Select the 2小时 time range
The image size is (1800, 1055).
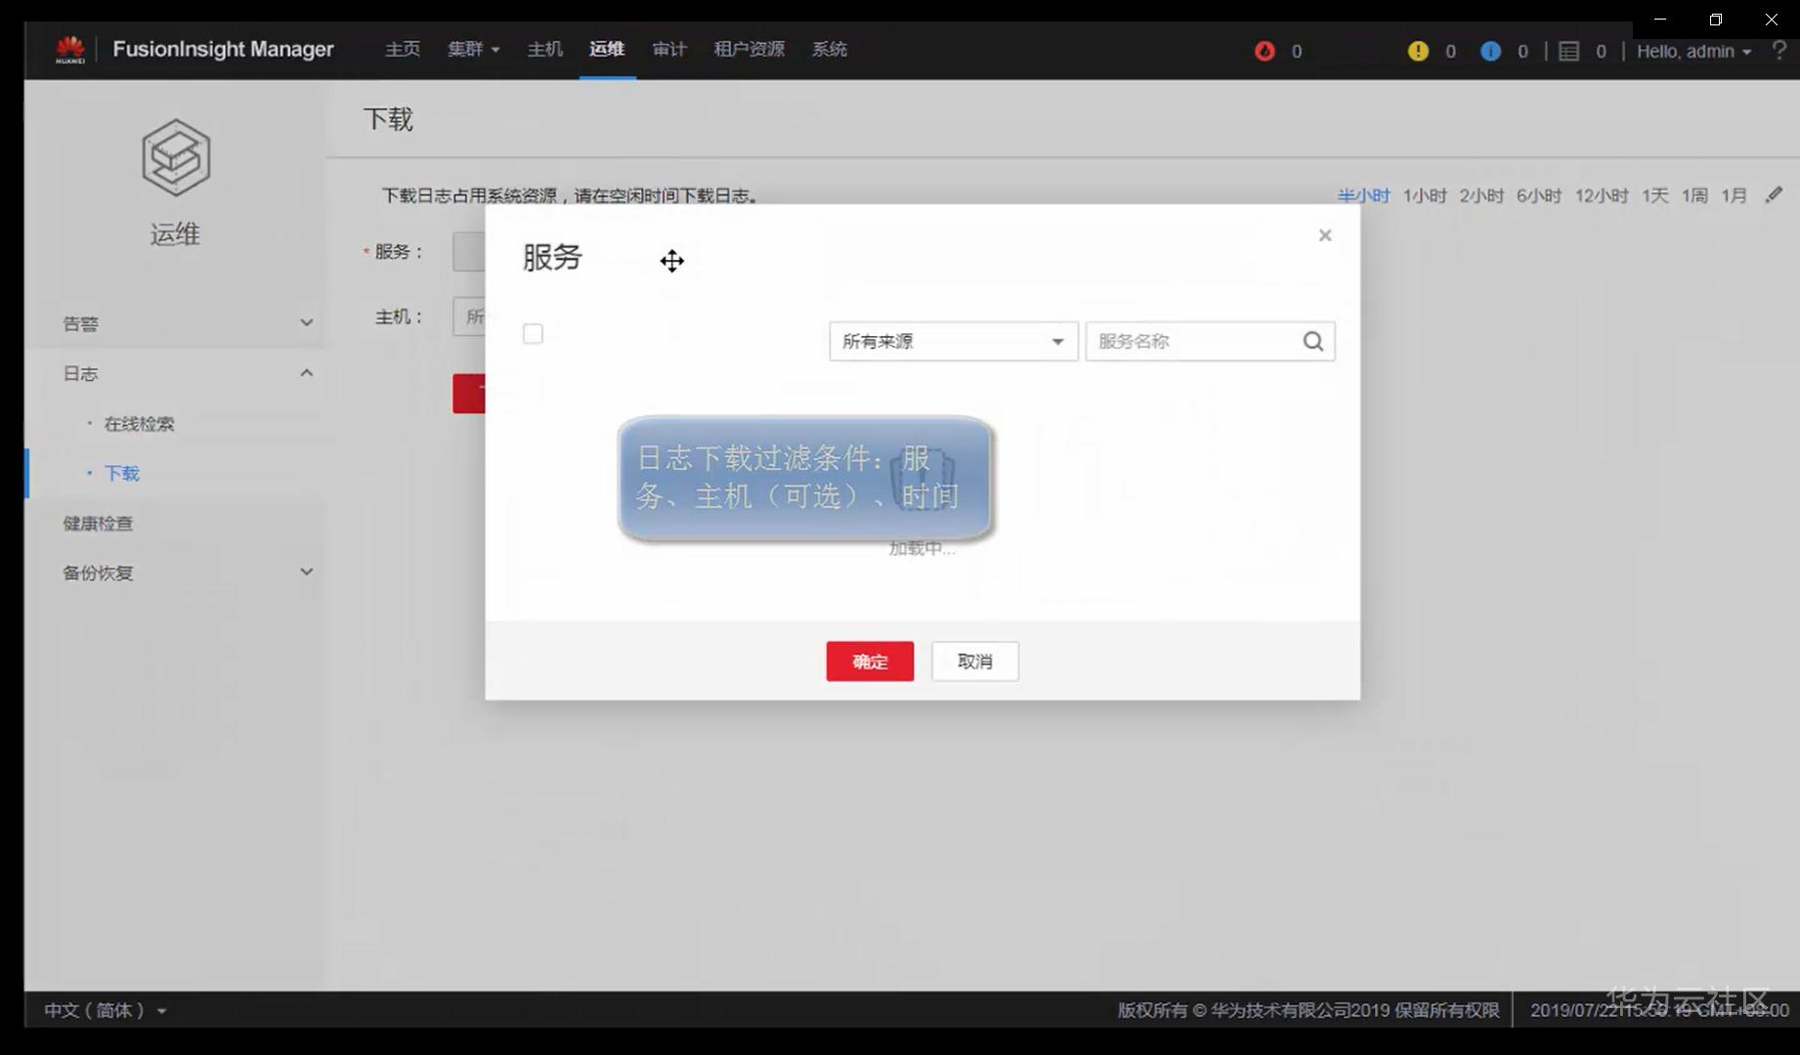point(1481,195)
